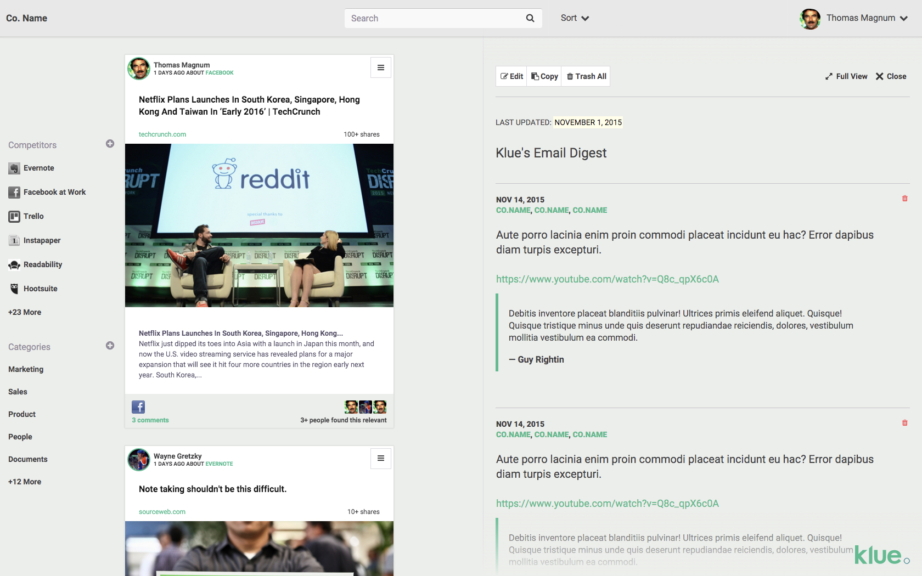
Task: Open the FACEBOOK tag on Thomas's post
Action: 220,73
